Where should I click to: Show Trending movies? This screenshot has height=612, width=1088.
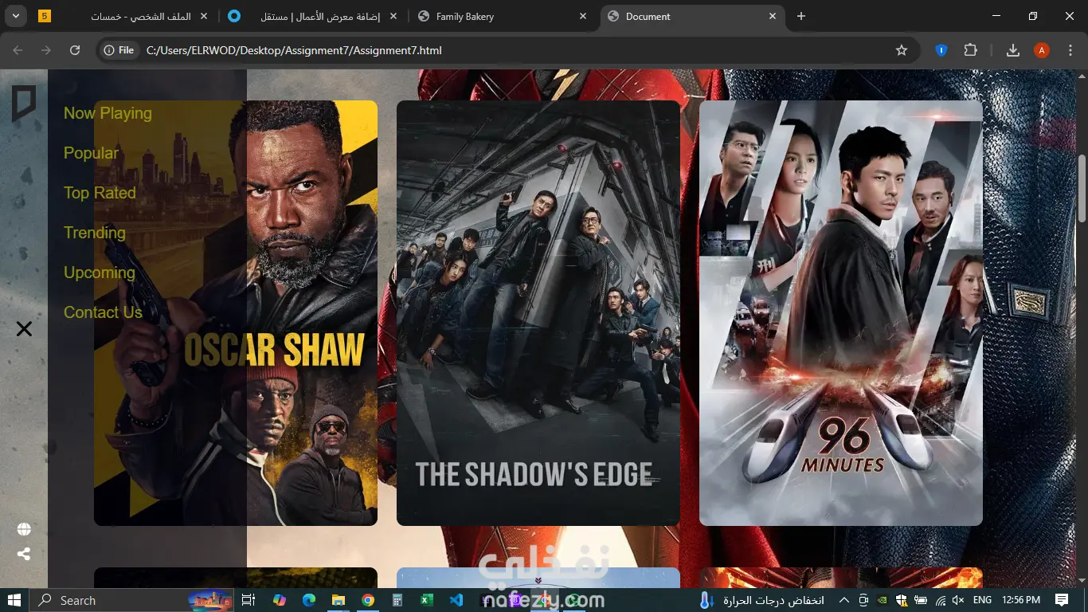pyautogui.click(x=95, y=233)
